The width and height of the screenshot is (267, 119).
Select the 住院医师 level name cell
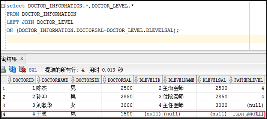(x=179, y=97)
